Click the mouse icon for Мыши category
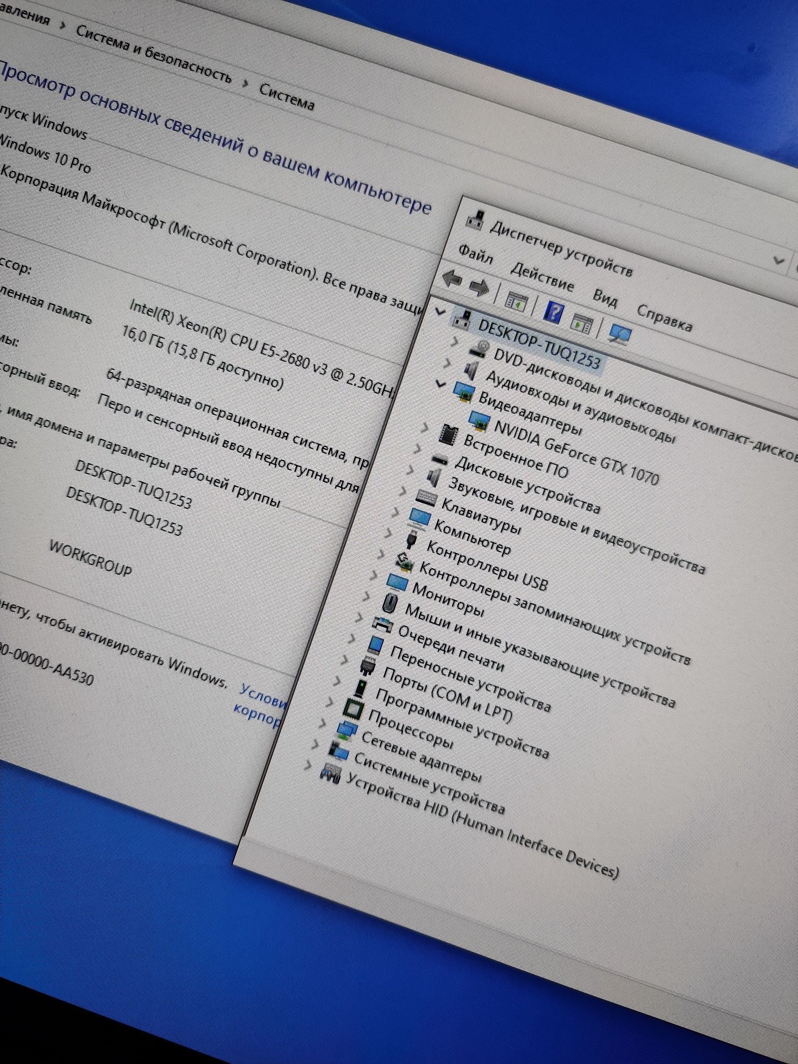The image size is (798, 1064). pyautogui.click(x=390, y=603)
